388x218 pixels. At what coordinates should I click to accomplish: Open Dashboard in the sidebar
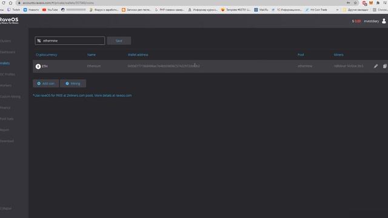(7, 52)
